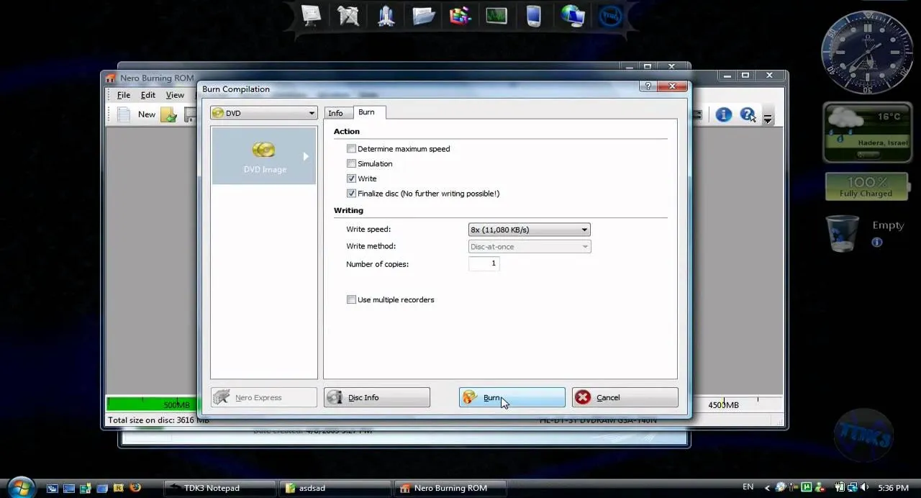The height and width of the screenshot is (498, 921).
Task: Click the New button label in toolbar
Action: pyautogui.click(x=147, y=114)
